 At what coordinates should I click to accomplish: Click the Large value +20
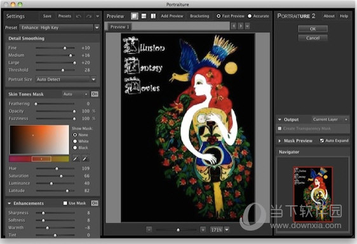coord(86,63)
